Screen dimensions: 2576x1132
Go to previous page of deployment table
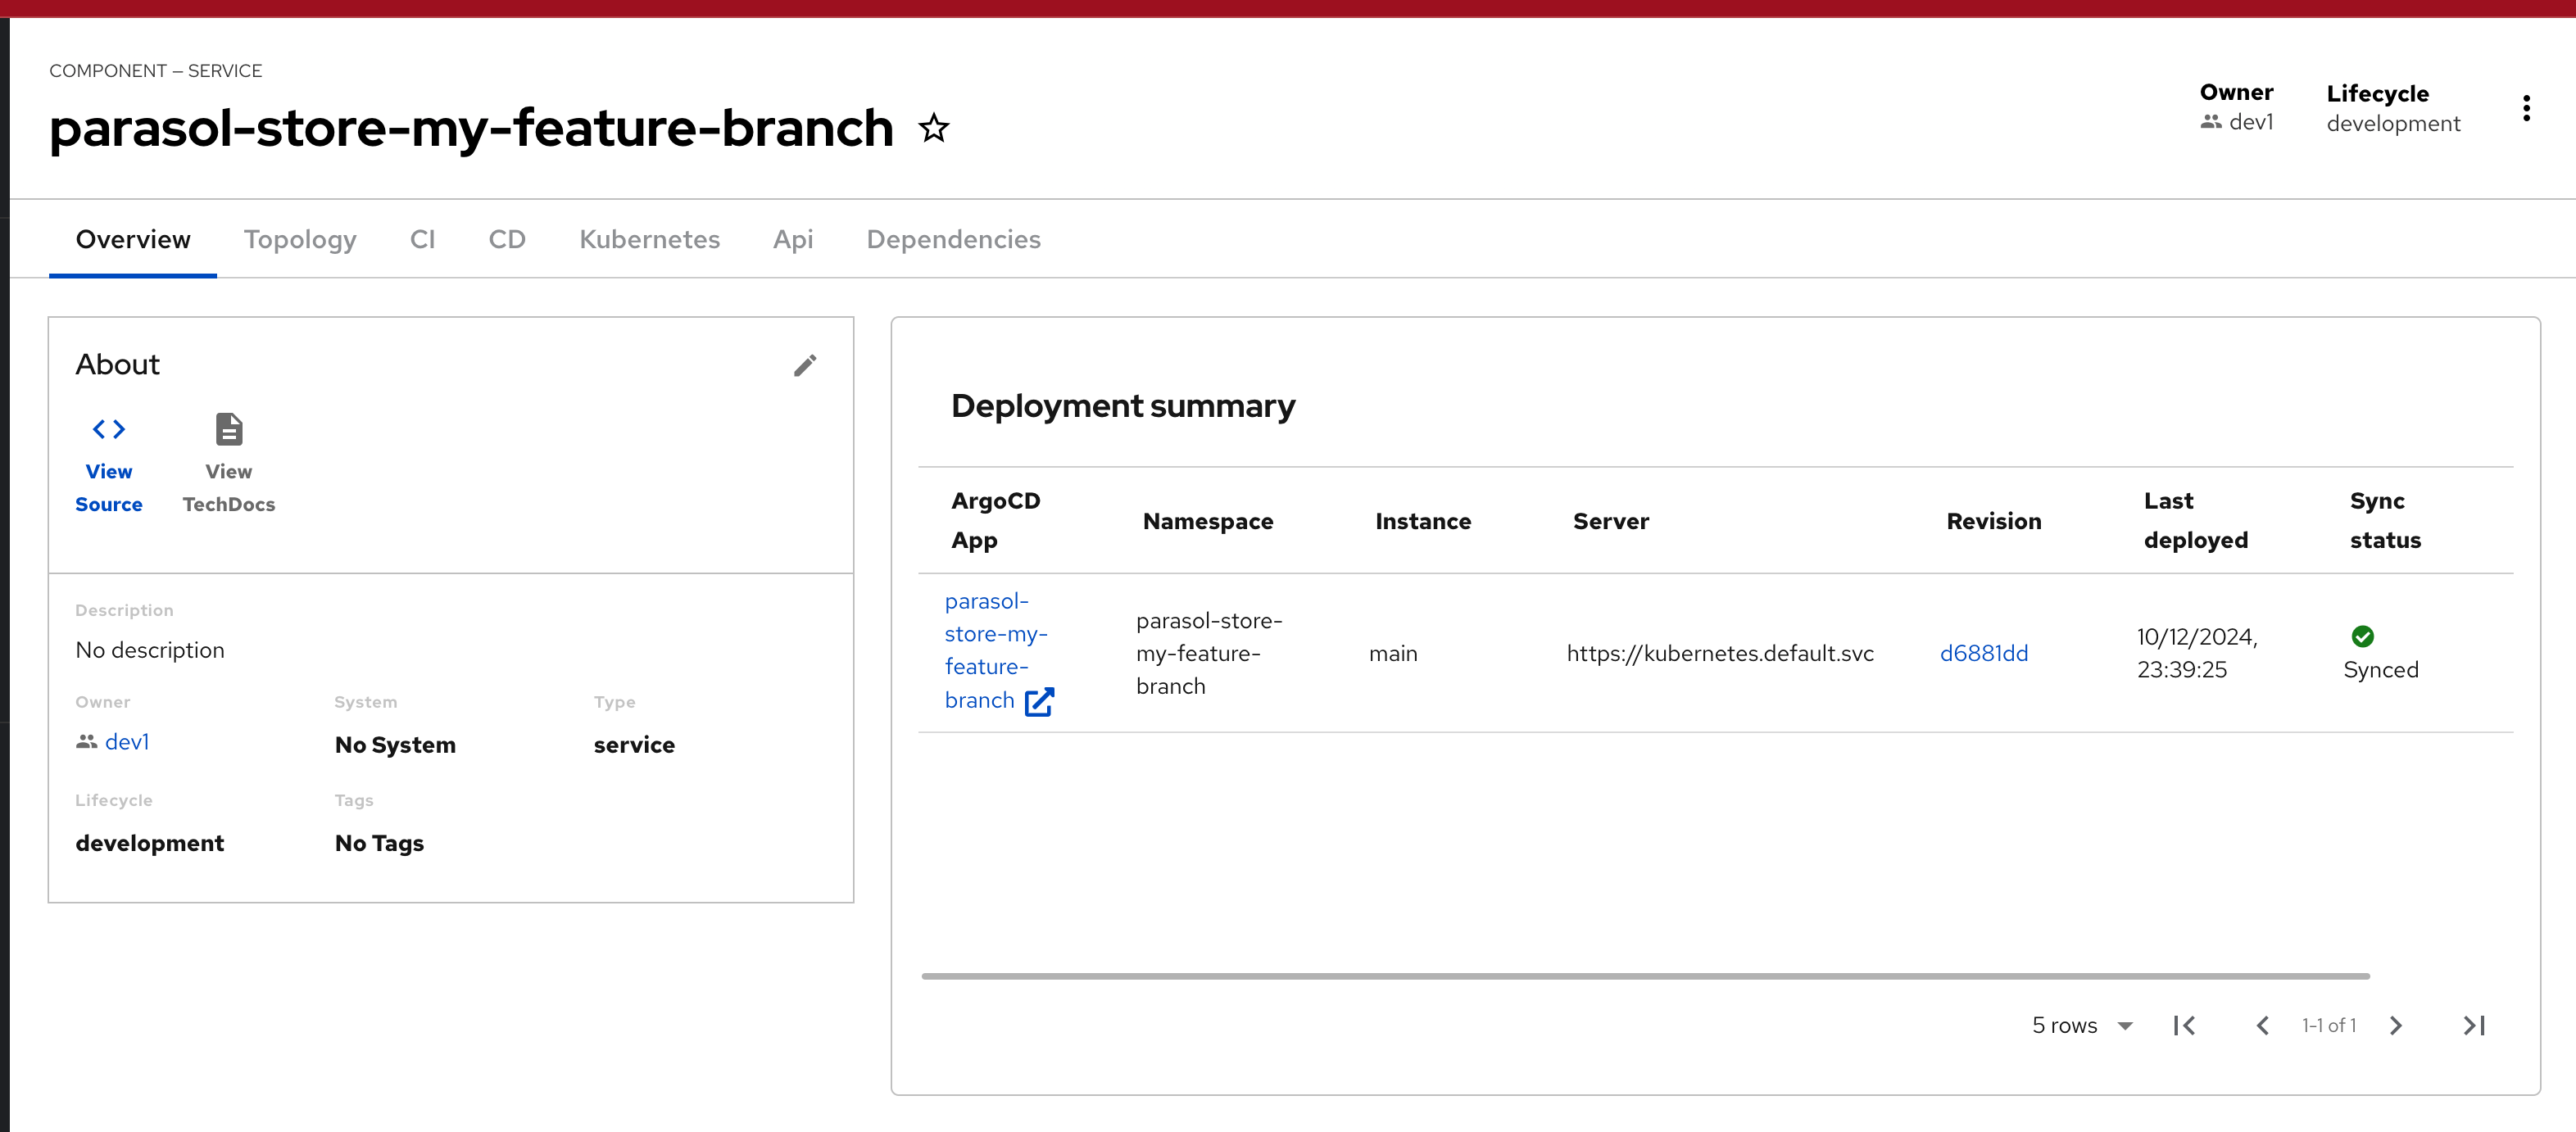[2262, 1025]
